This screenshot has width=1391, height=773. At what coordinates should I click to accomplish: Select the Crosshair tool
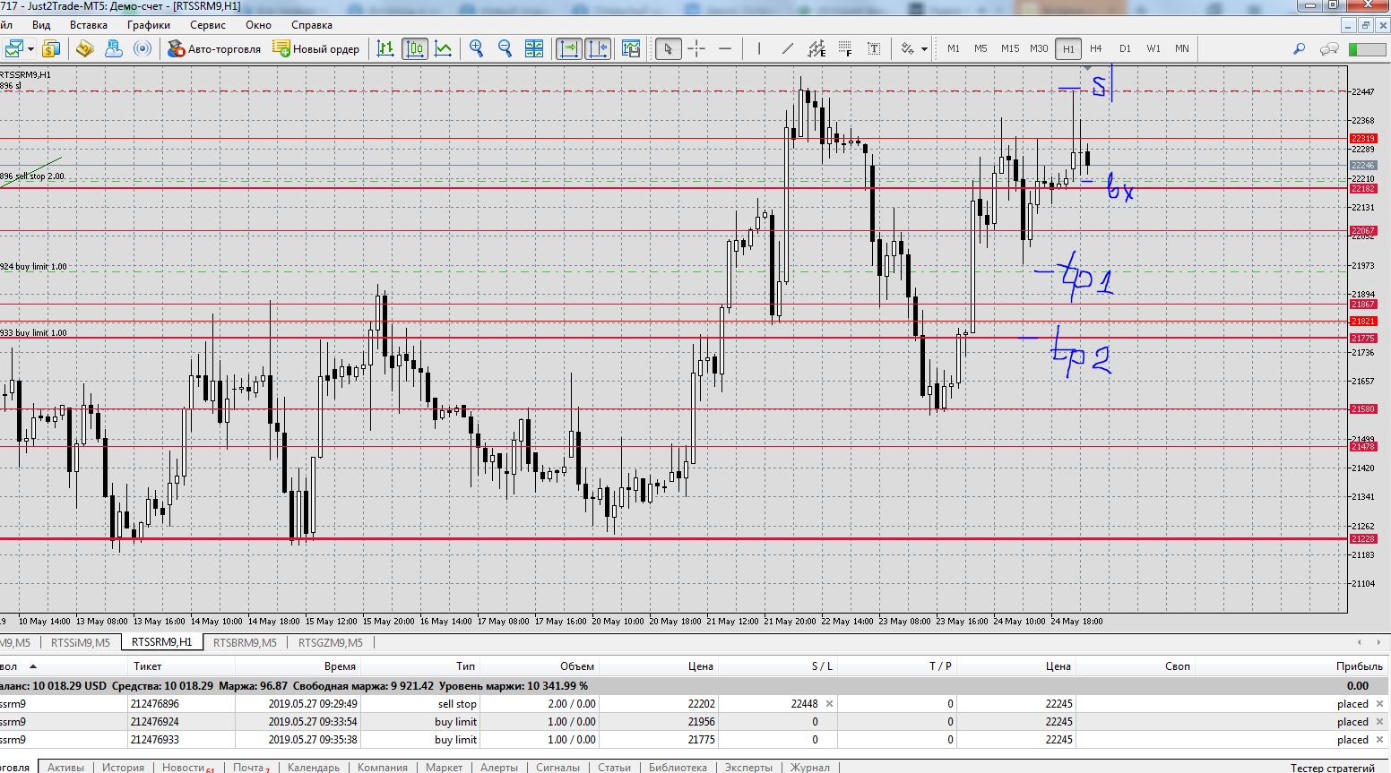tap(696, 48)
